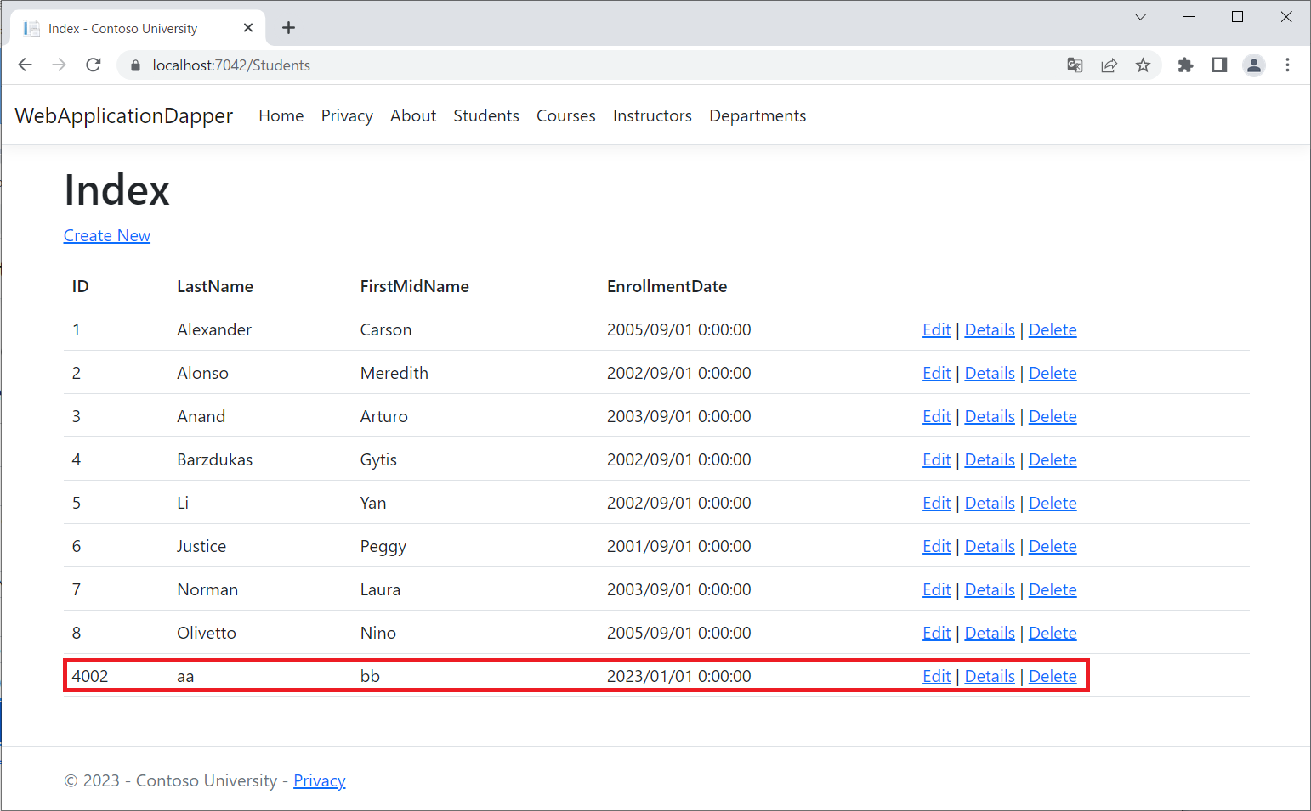Viewport: 1311px width, 811px height.
Task: Open the translate page icon
Action: (x=1075, y=65)
